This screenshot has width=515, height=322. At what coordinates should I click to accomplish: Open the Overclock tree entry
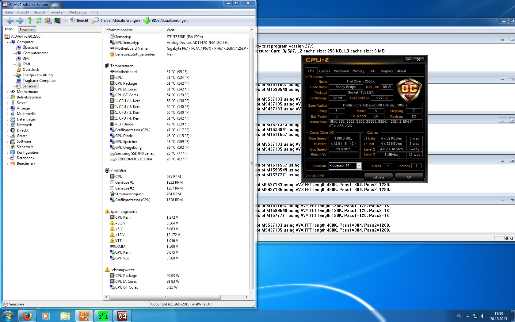28,70
